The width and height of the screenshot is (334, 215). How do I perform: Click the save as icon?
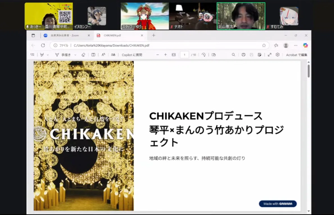(259, 55)
